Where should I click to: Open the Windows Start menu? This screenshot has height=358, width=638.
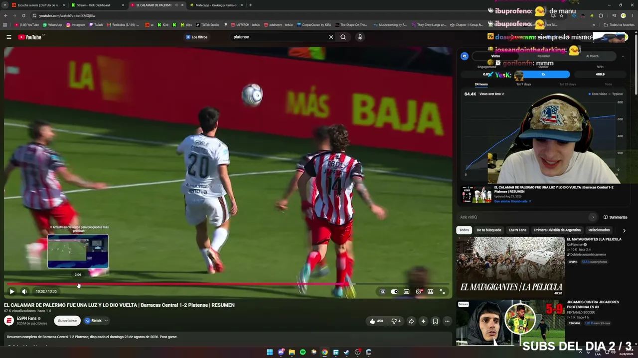[x=270, y=352]
